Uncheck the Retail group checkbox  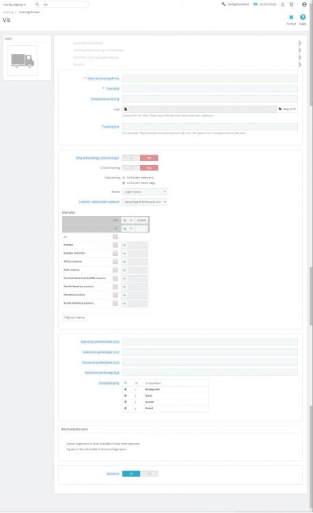126,408
